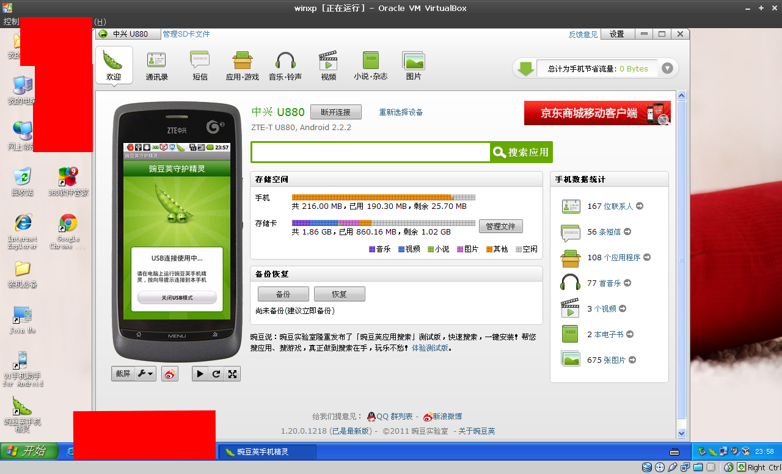Share via the Weibo icon under phone
The height and width of the screenshot is (474, 782).
pos(170,374)
